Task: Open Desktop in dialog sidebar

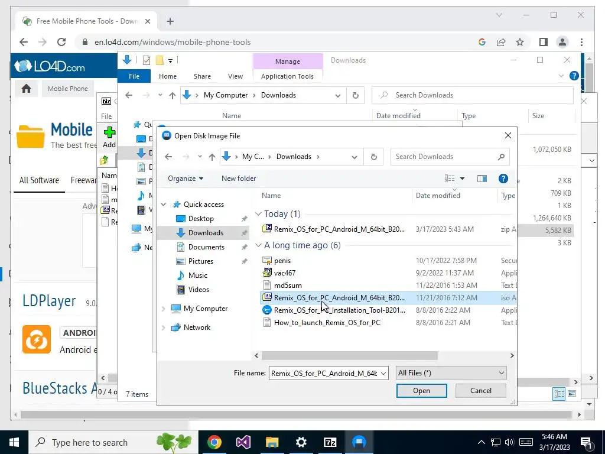Action: 201,219
